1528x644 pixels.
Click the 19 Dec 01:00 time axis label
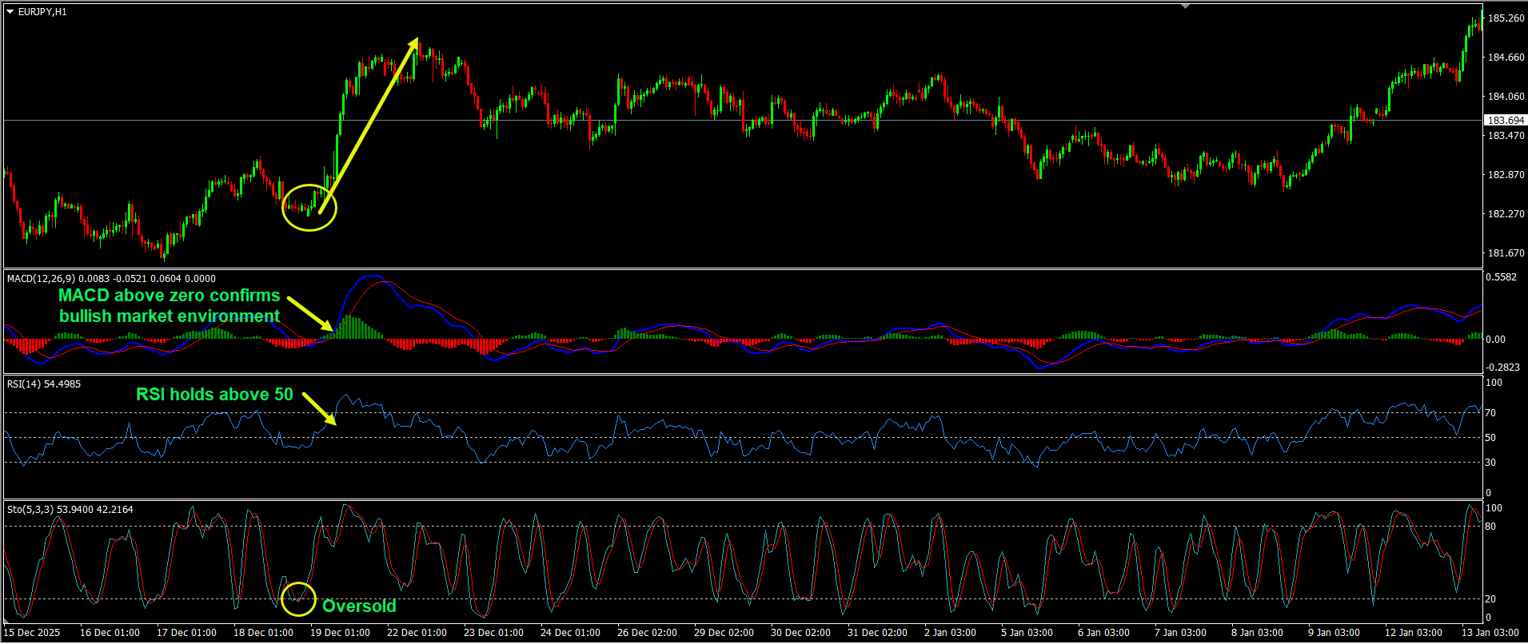tap(340, 633)
